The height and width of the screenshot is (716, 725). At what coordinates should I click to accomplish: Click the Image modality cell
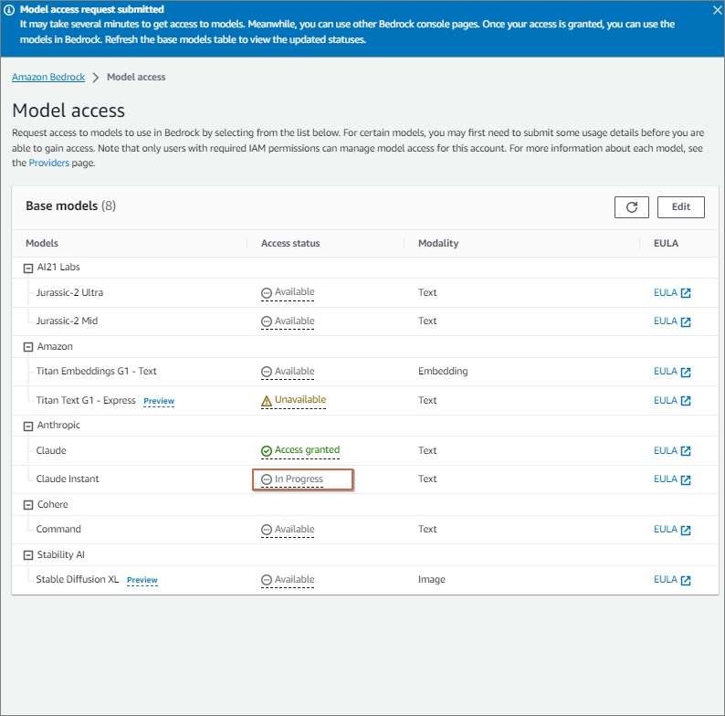coord(431,580)
